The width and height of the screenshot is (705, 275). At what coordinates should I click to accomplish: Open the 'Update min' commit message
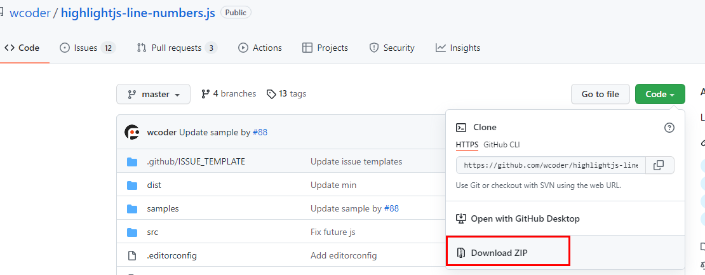click(333, 185)
